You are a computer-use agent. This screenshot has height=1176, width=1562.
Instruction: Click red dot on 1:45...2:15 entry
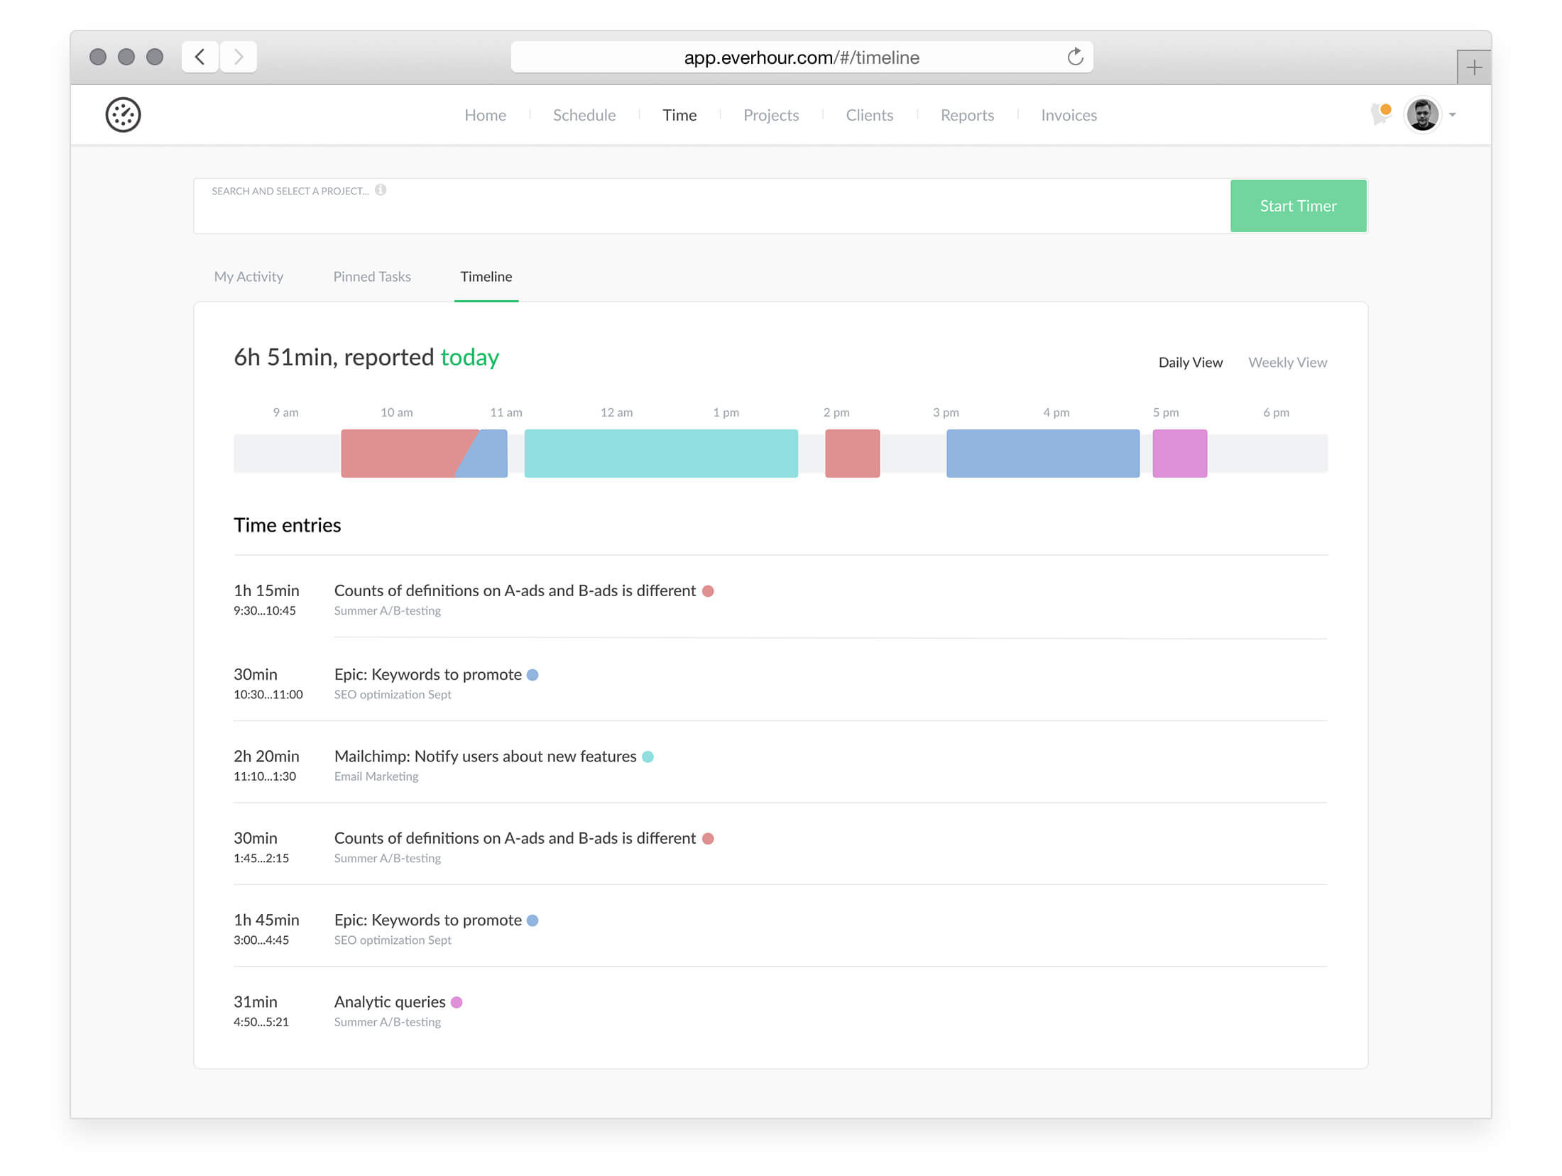point(708,839)
